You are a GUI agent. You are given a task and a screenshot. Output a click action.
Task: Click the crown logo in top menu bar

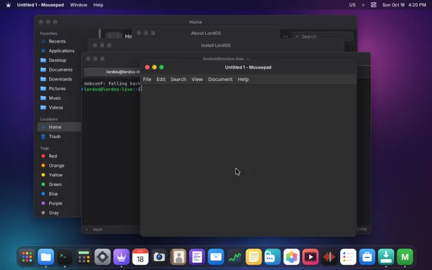[x=8, y=5]
